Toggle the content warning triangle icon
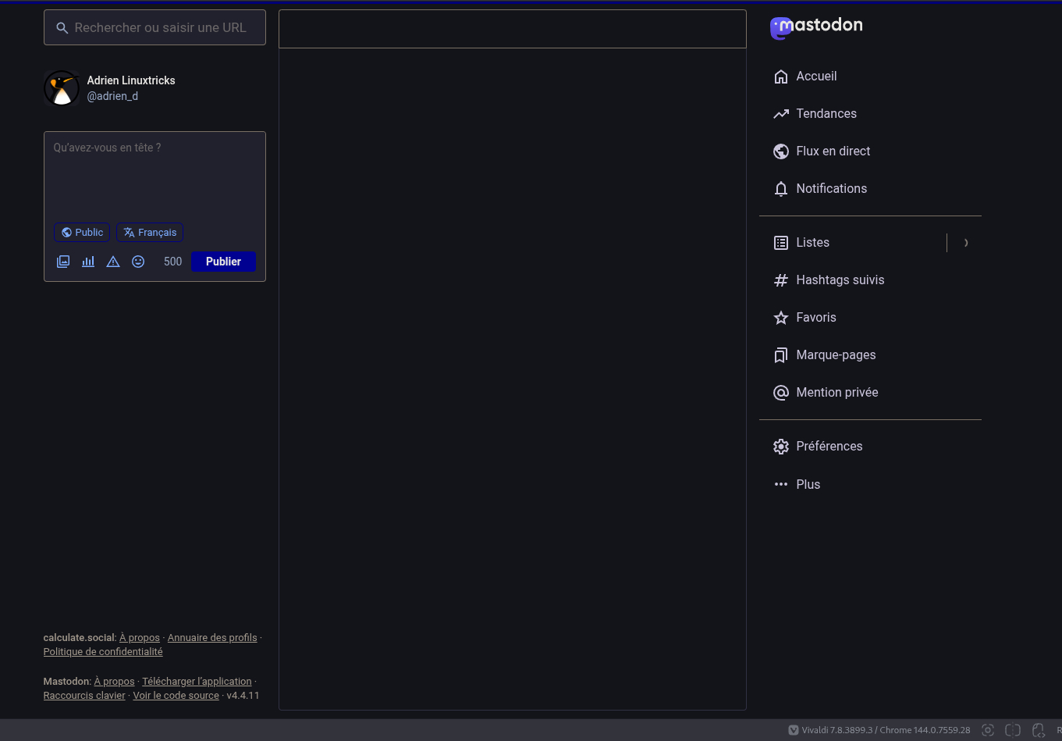1062x741 pixels. pyautogui.click(x=113, y=262)
